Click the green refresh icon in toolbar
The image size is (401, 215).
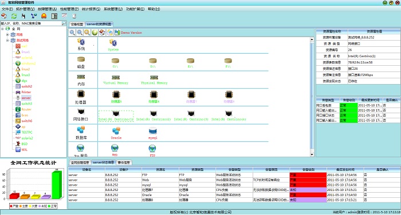[x=14, y=16]
